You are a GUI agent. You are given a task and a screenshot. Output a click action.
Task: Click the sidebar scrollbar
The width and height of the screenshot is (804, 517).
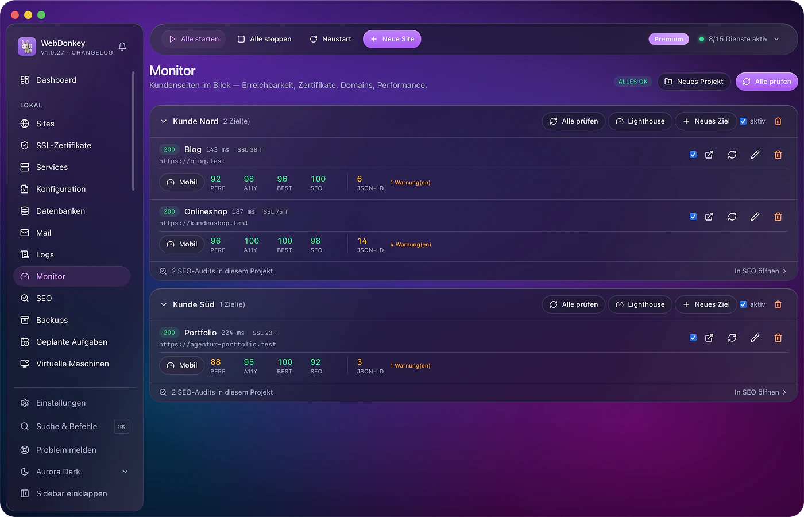pyautogui.click(x=133, y=131)
